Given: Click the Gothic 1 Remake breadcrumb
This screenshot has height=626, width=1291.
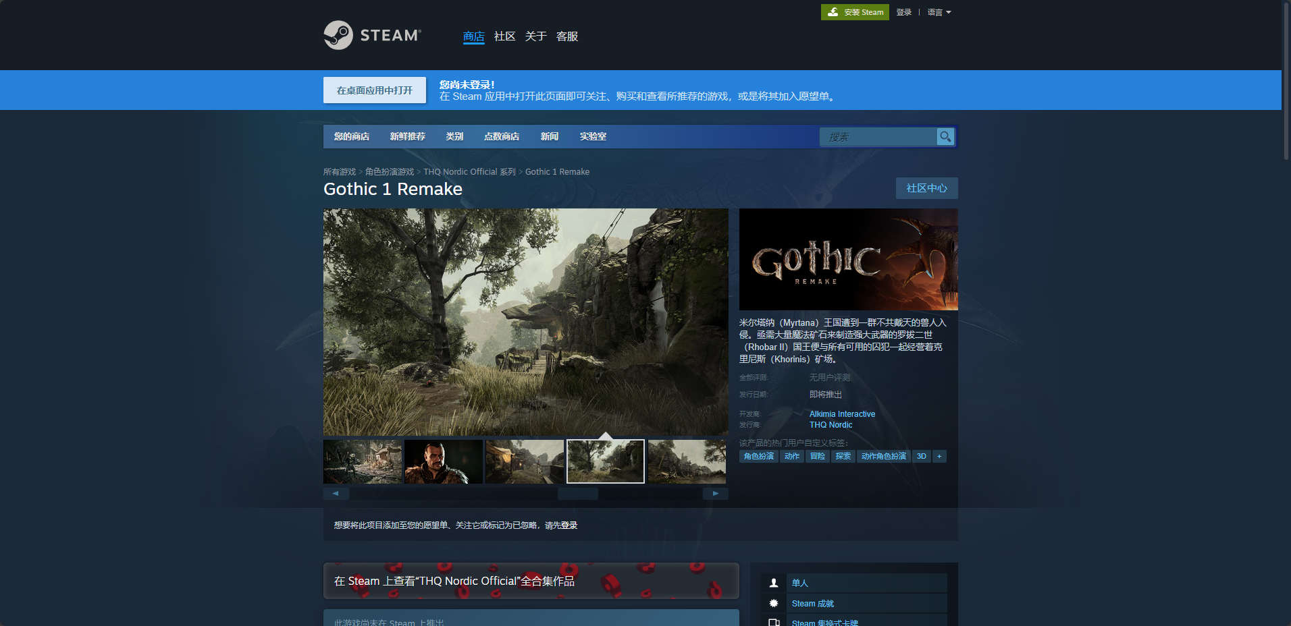Looking at the screenshot, I should click(557, 172).
